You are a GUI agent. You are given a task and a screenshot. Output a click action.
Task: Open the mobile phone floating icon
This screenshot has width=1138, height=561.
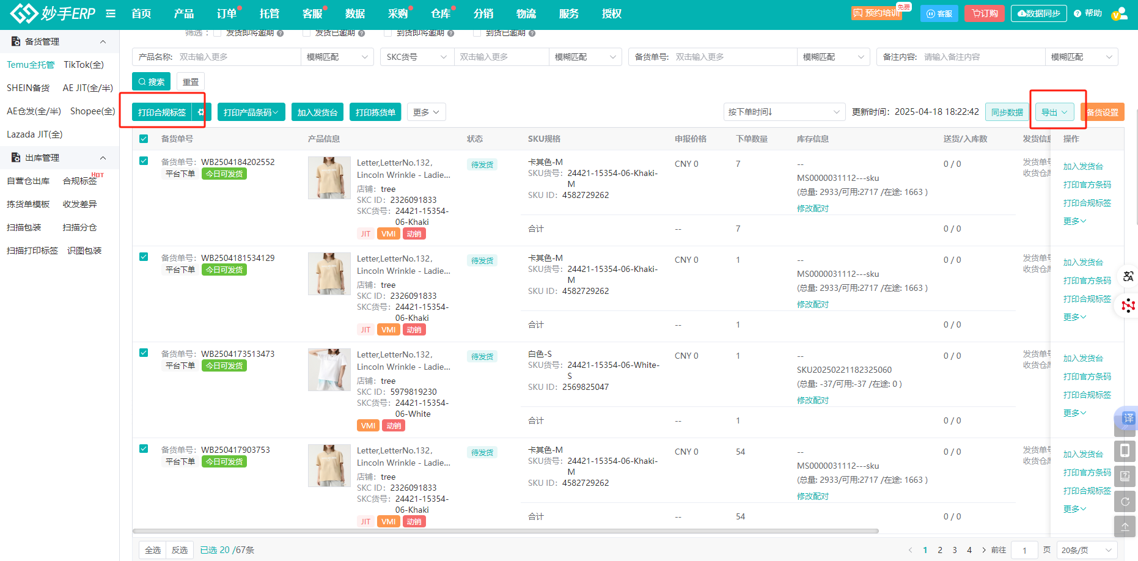pos(1125,451)
